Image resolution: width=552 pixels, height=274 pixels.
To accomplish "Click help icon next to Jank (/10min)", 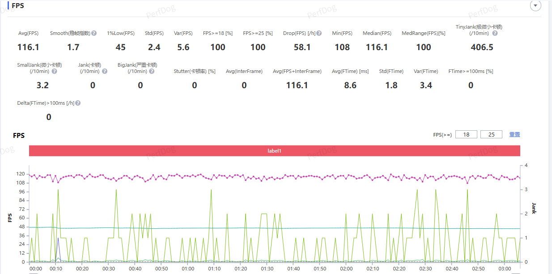I will click(x=105, y=71).
